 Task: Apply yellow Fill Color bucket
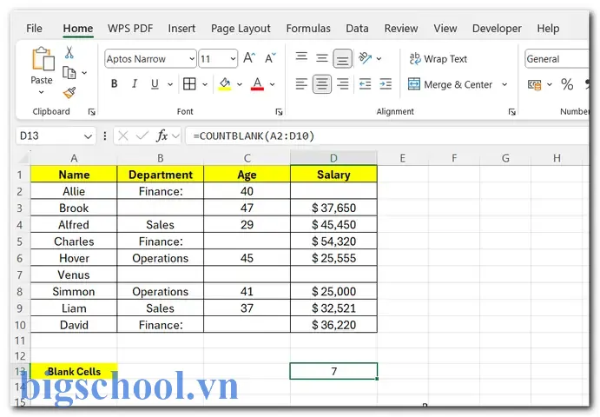point(225,84)
